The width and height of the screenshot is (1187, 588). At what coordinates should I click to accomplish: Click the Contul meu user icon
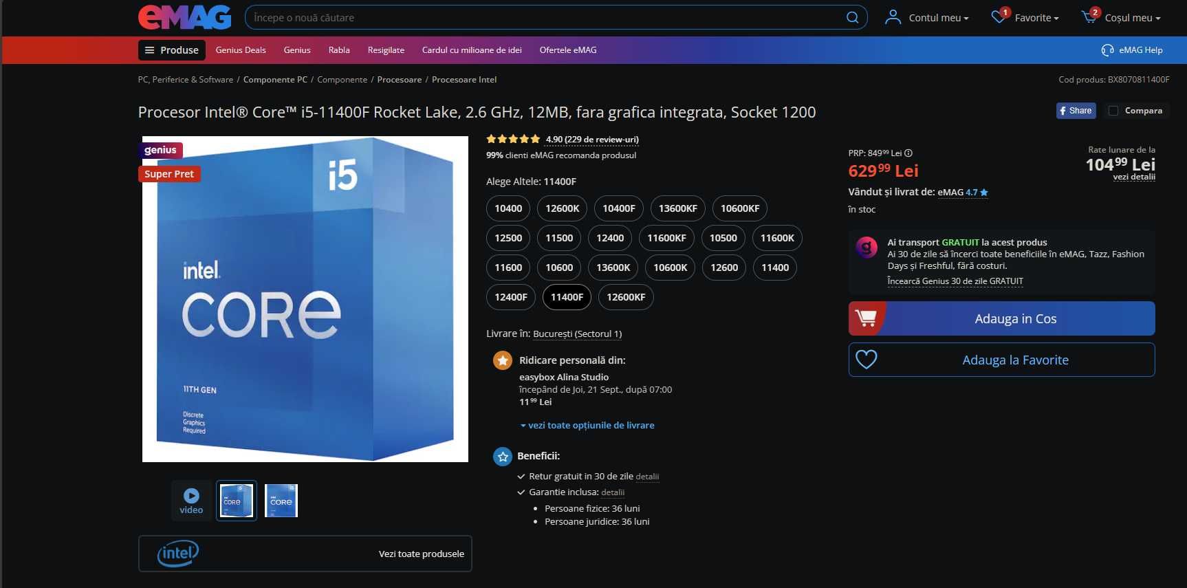(893, 17)
